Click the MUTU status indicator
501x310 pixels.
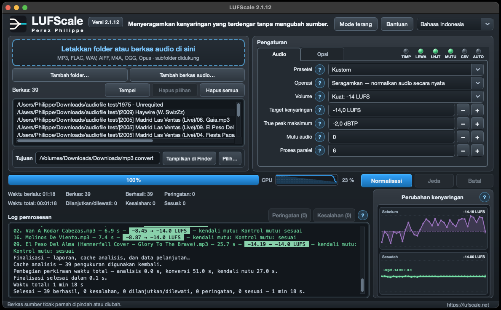coord(450,53)
